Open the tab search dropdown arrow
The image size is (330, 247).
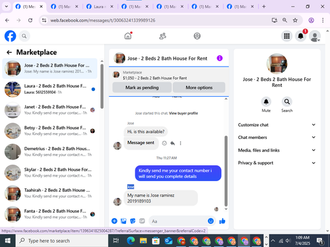pyautogui.click(x=7, y=7)
